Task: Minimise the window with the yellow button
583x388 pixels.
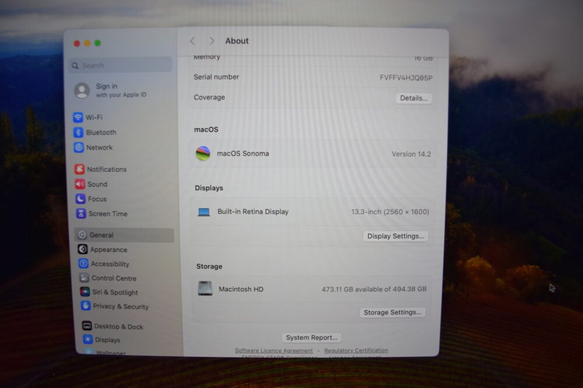Action: point(87,43)
